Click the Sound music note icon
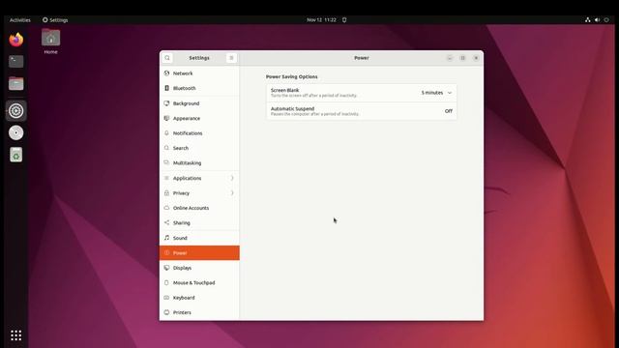Image resolution: width=619 pixels, height=348 pixels. click(166, 238)
